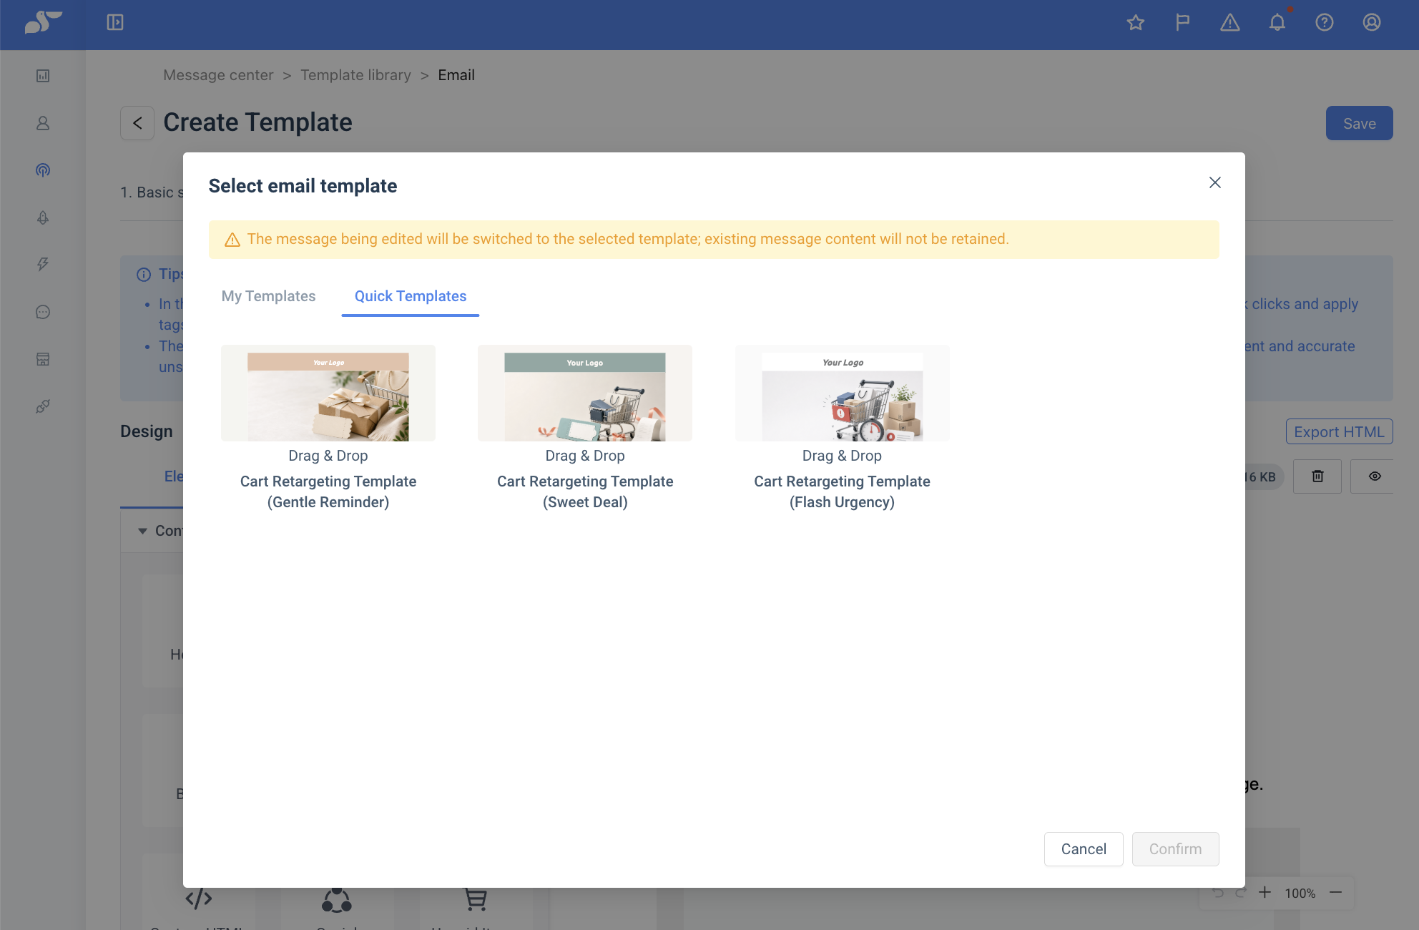Open the warning triangle alerts icon

pyautogui.click(x=1230, y=23)
